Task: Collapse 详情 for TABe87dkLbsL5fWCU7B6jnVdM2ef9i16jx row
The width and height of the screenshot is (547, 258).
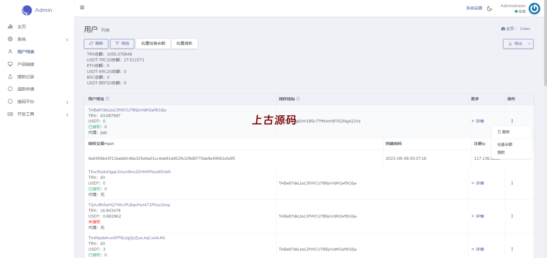Action: click(x=478, y=121)
